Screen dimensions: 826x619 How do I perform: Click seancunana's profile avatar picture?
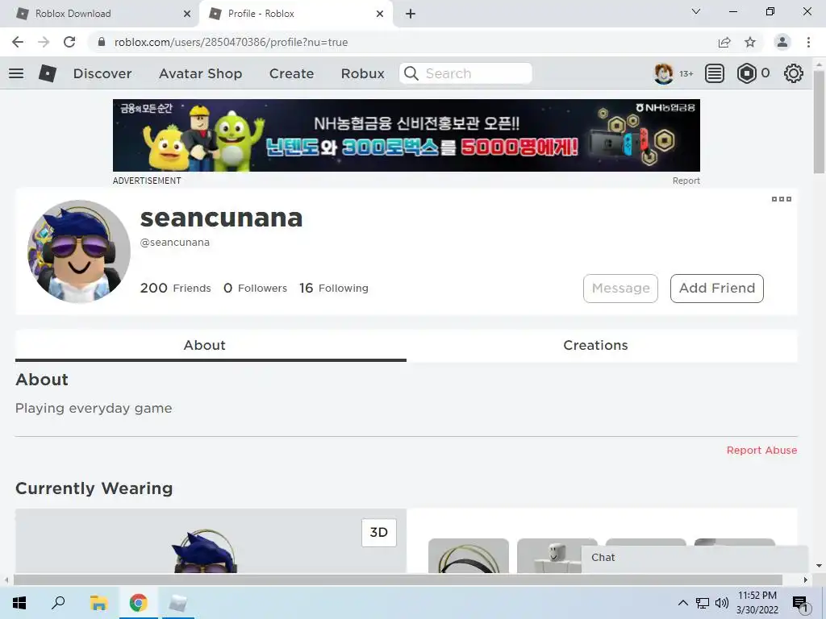tap(79, 251)
